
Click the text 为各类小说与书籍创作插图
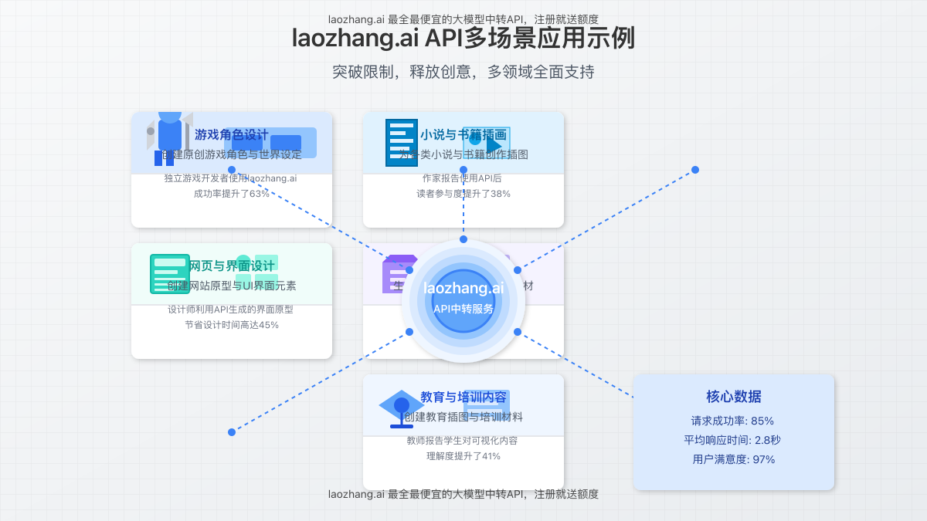[x=463, y=154]
